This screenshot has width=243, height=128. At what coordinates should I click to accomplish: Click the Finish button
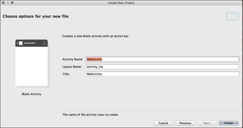point(229,123)
